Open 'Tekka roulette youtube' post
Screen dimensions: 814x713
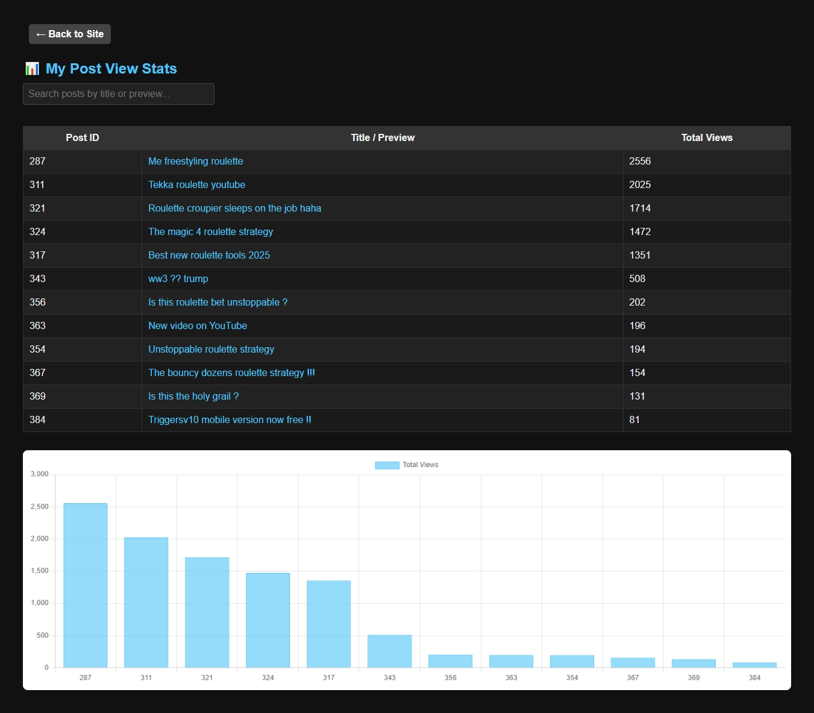click(x=196, y=185)
